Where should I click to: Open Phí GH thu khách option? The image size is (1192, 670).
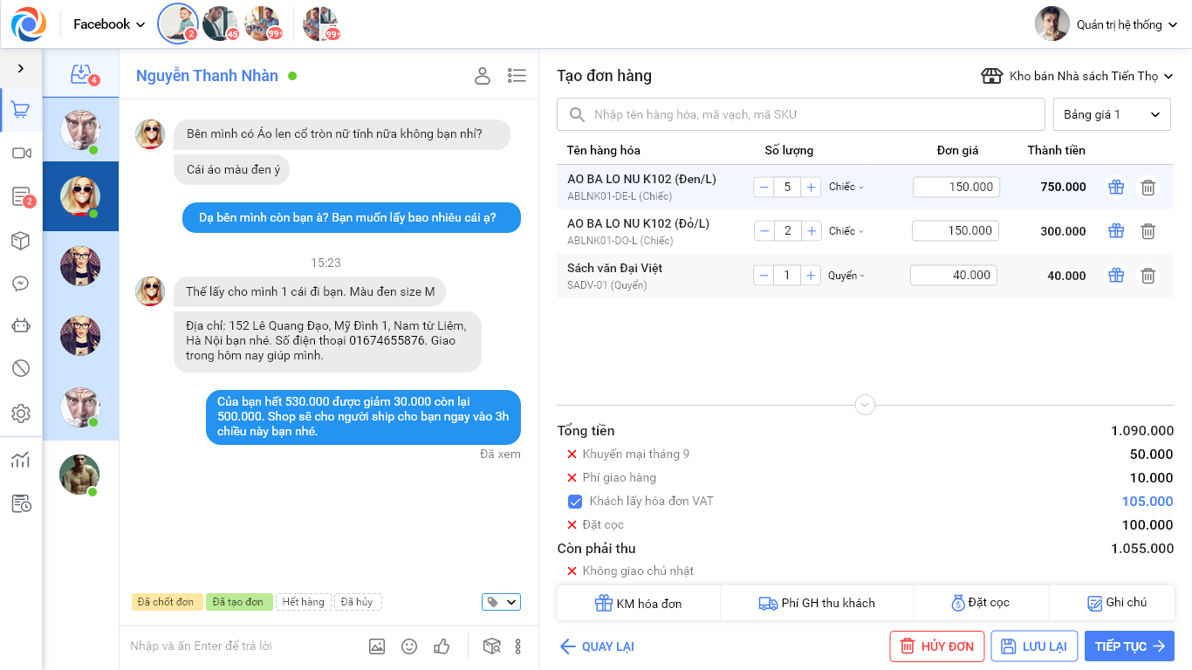pyautogui.click(x=817, y=603)
